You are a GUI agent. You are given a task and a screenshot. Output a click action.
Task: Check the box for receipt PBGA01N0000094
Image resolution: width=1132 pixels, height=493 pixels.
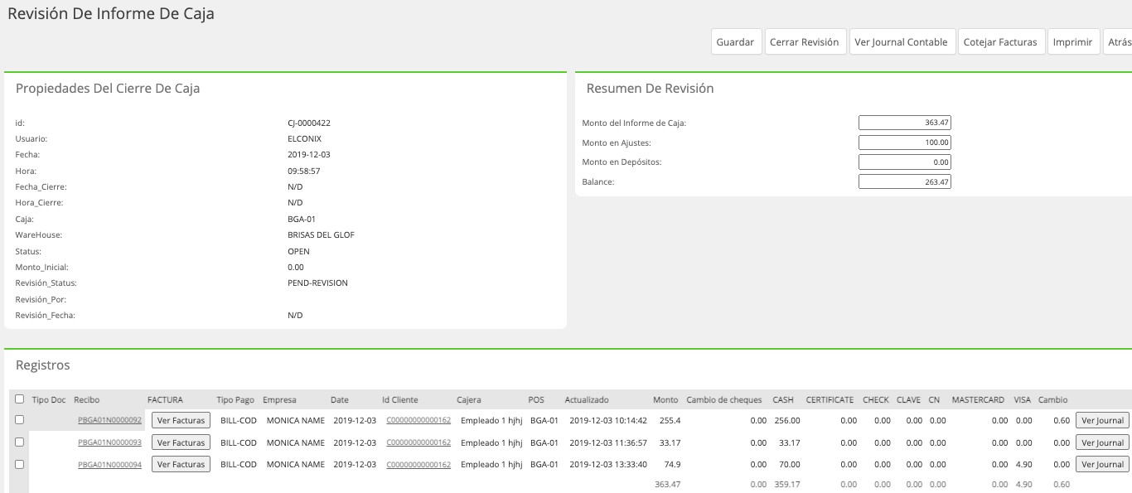point(20,465)
